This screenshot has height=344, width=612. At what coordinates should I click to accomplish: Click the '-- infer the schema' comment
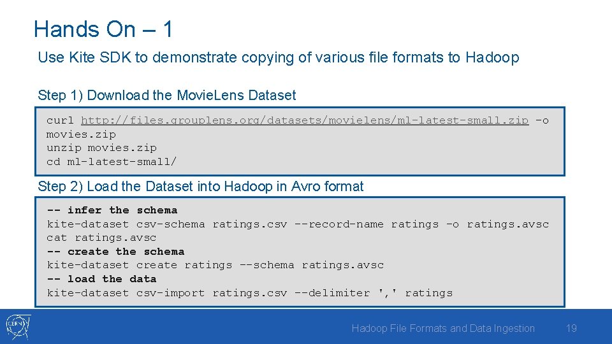(x=112, y=211)
